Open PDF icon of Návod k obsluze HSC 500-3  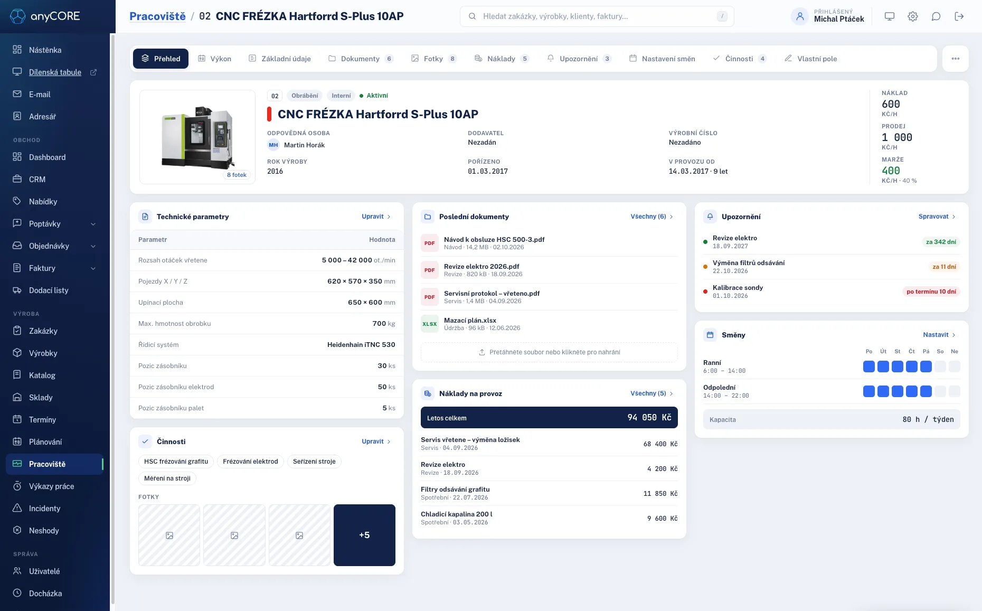click(430, 243)
